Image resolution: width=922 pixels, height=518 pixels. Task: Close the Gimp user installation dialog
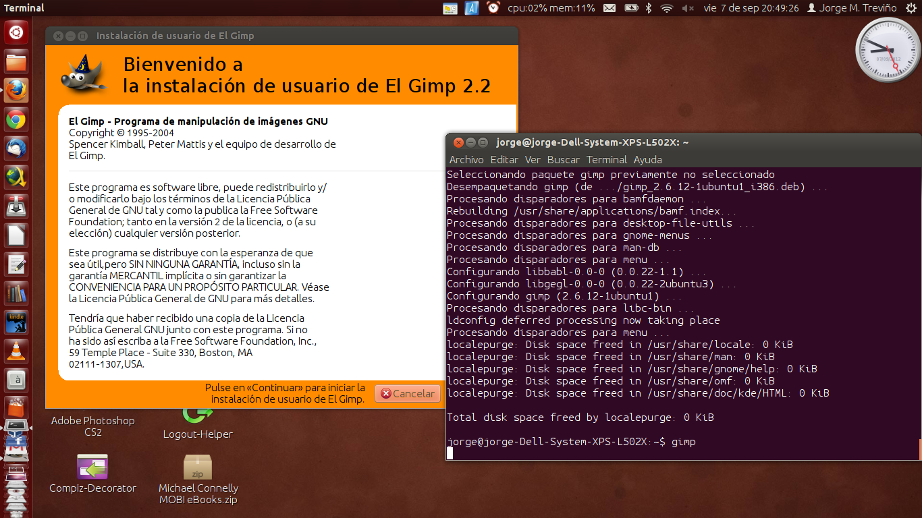click(58, 36)
